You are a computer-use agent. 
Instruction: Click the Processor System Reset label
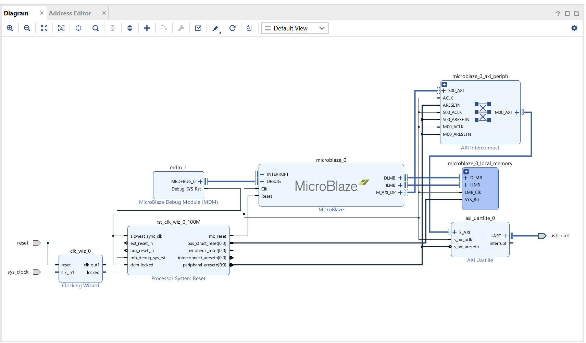pyautogui.click(x=178, y=278)
